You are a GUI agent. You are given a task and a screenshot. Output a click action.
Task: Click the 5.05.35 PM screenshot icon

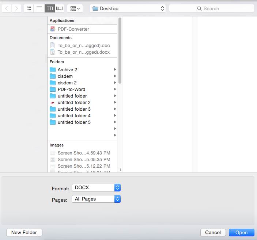click(x=53, y=160)
